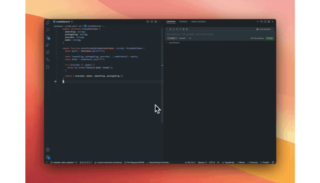This screenshot has width=320, height=183.
Task: Switch to the CONTINUE panel tab
Action: [x=171, y=22]
